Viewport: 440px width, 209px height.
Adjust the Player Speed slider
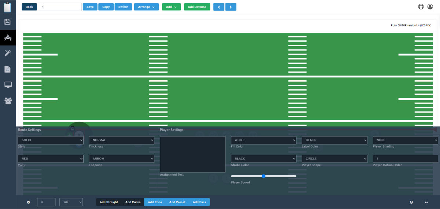(264, 176)
